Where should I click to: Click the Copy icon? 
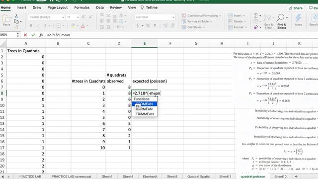16,21
